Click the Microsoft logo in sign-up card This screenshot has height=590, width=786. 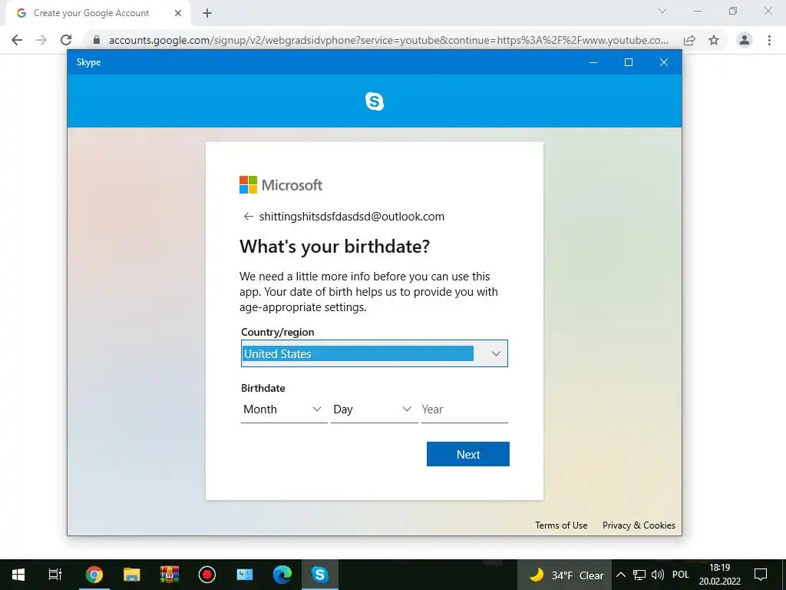281,184
